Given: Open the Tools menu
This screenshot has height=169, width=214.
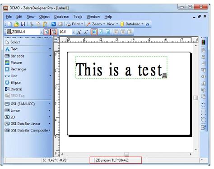Looking at the screenshot, I should [x=78, y=17].
